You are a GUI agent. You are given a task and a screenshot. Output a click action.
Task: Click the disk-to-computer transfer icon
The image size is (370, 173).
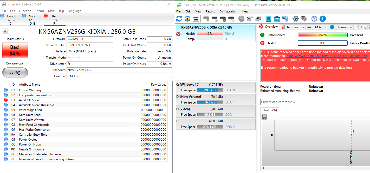pos(258,19)
